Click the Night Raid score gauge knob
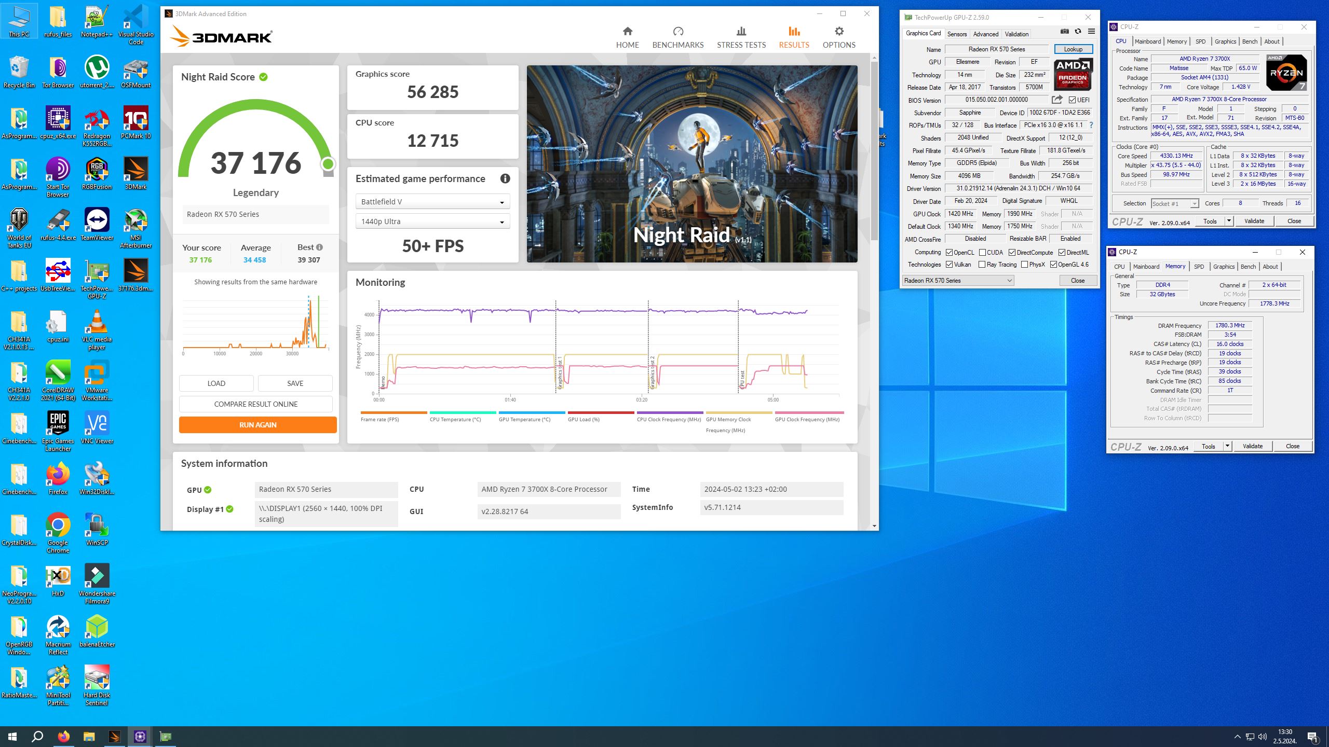The height and width of the screenshot is (747, 1329). point(328,164)
